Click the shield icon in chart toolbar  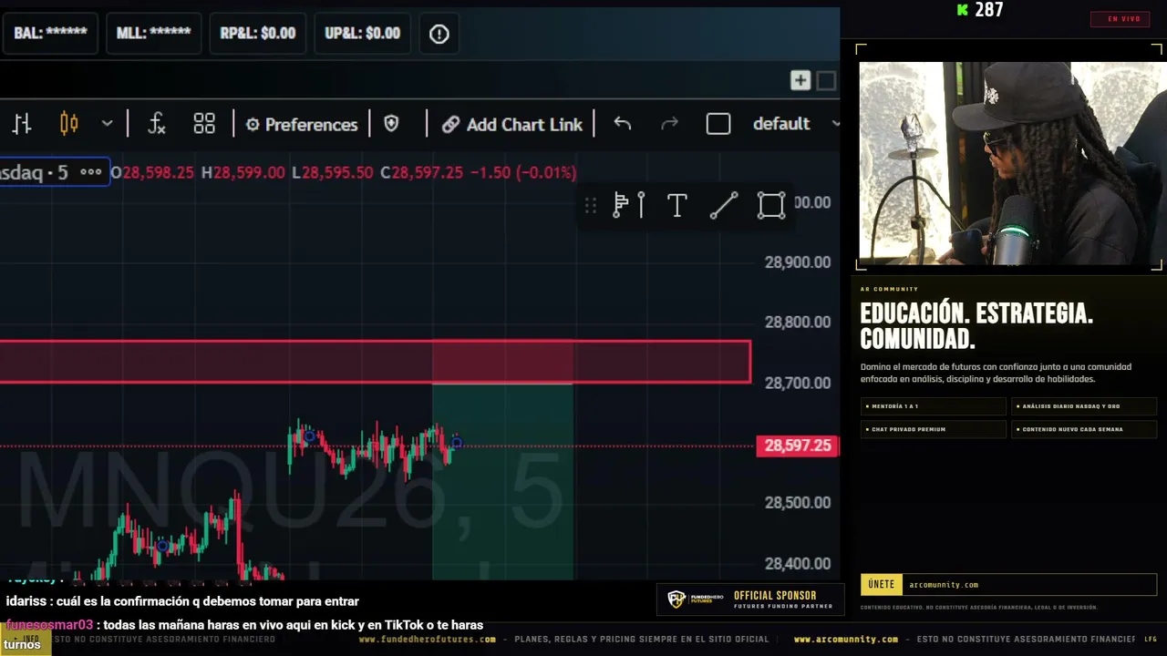pyautogui.click(x=391, y=124)
